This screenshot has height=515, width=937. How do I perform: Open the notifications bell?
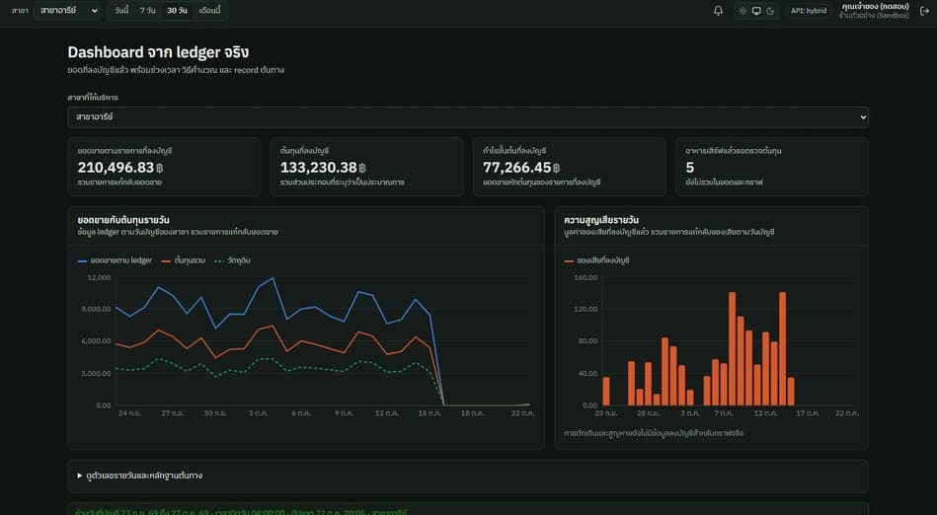[718, 11]
